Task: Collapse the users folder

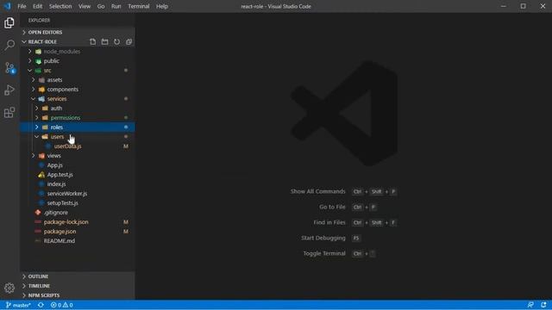Action: click(x=78, y=137)
